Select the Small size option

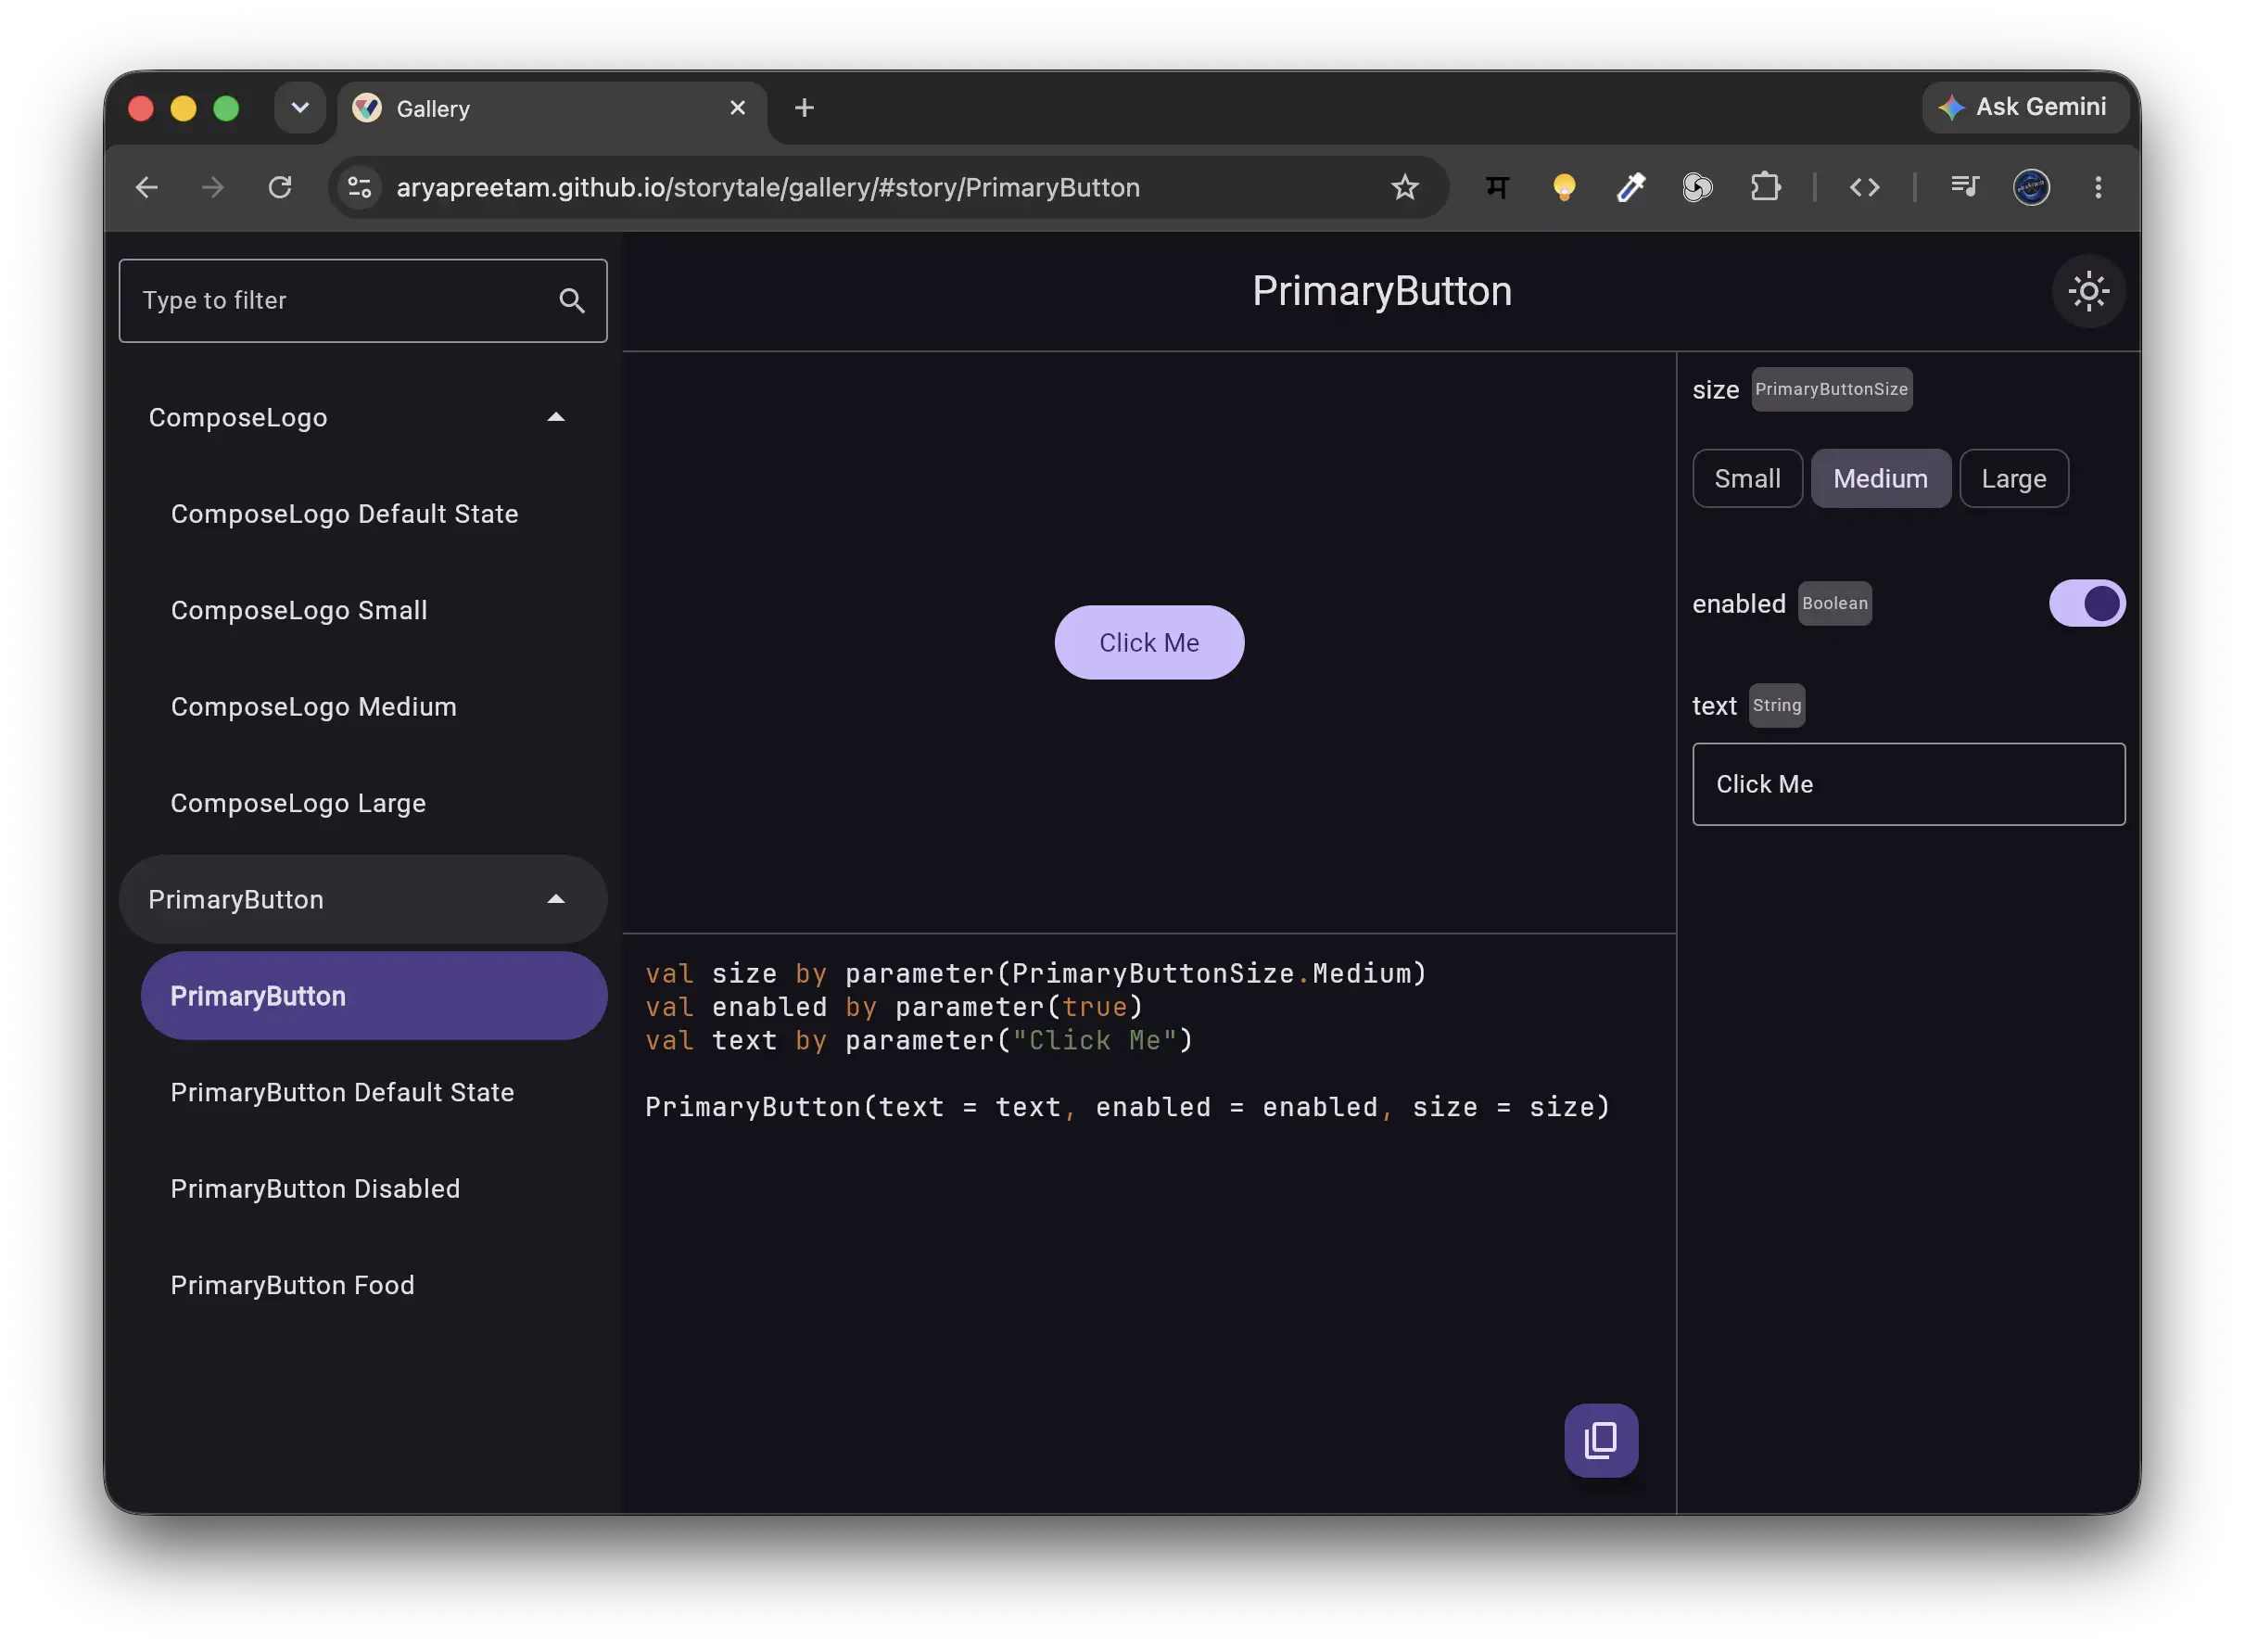(1747, 479)
